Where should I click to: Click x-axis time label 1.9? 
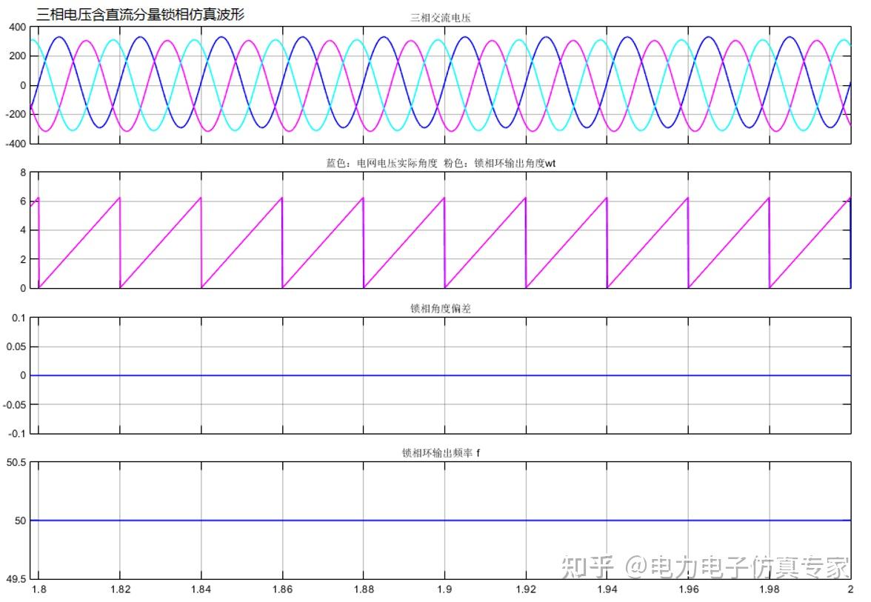(x=444, y=589)
